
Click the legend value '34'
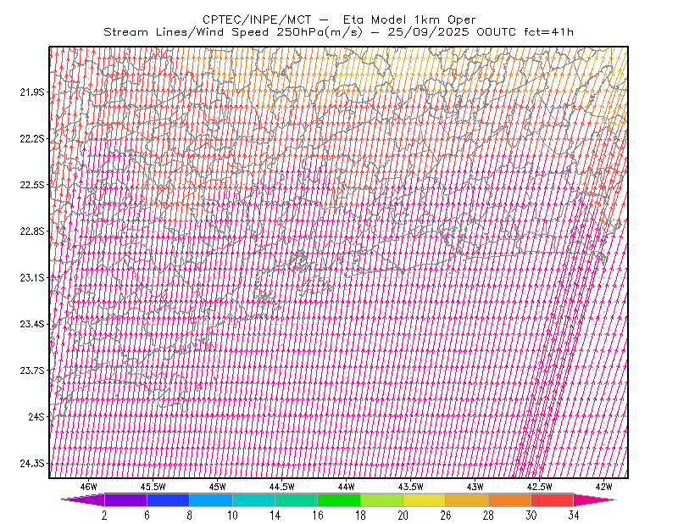[x=574, y=516]
